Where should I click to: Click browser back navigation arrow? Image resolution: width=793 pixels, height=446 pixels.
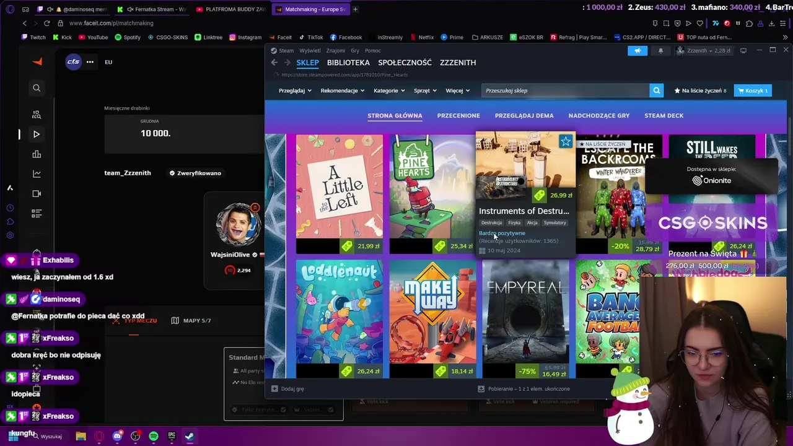coord(25,23)
